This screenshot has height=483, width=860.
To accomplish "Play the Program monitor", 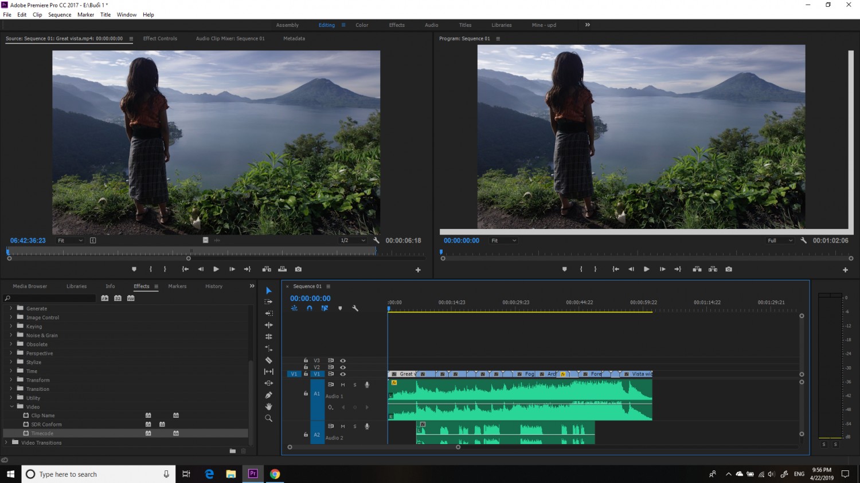I will 646,269.
